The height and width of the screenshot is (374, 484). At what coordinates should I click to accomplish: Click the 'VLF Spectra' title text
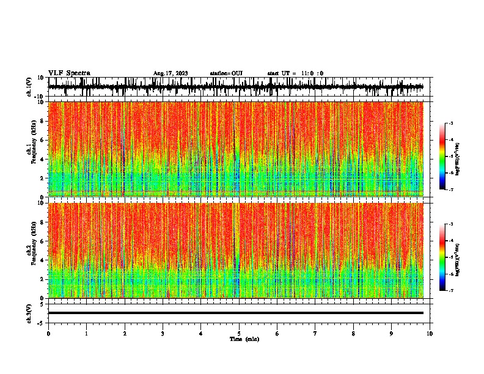70,73
